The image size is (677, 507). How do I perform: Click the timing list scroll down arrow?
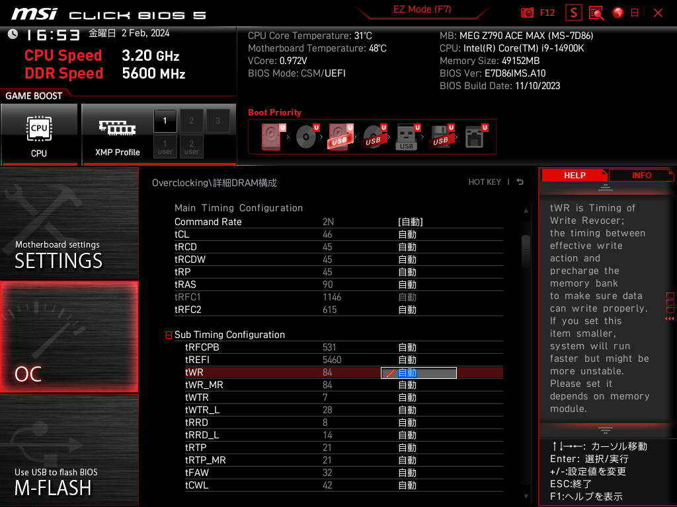(526, 496)
